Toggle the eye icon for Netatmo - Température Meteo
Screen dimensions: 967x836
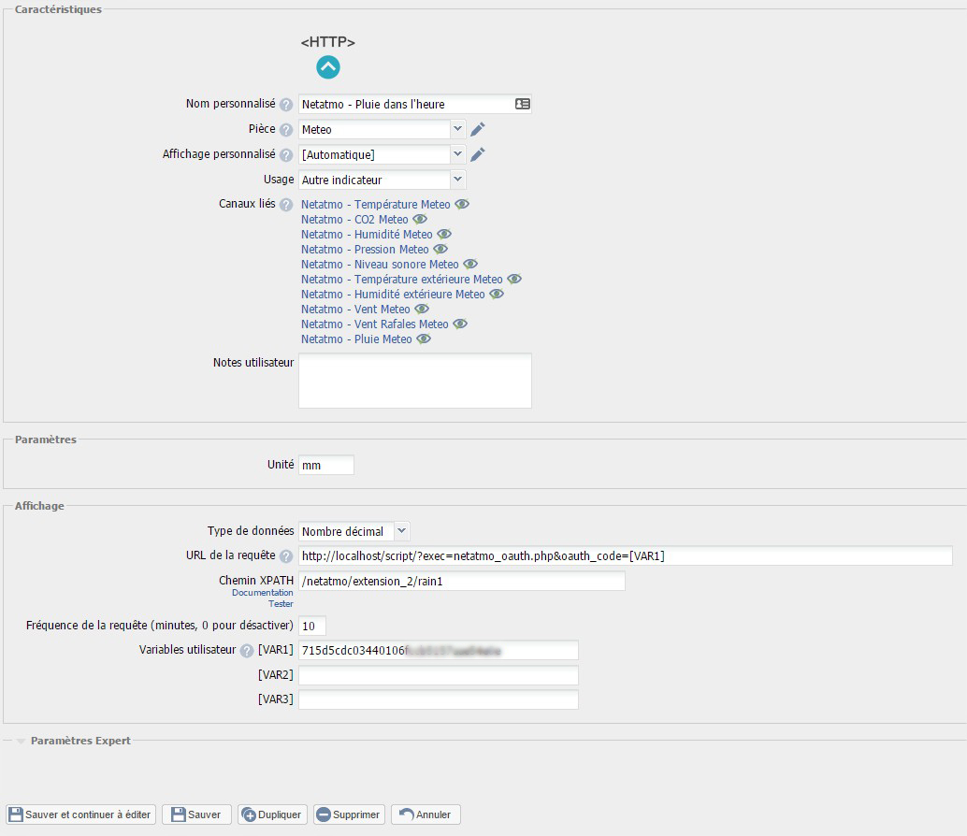pyautogui.click(x=461, y=204)
